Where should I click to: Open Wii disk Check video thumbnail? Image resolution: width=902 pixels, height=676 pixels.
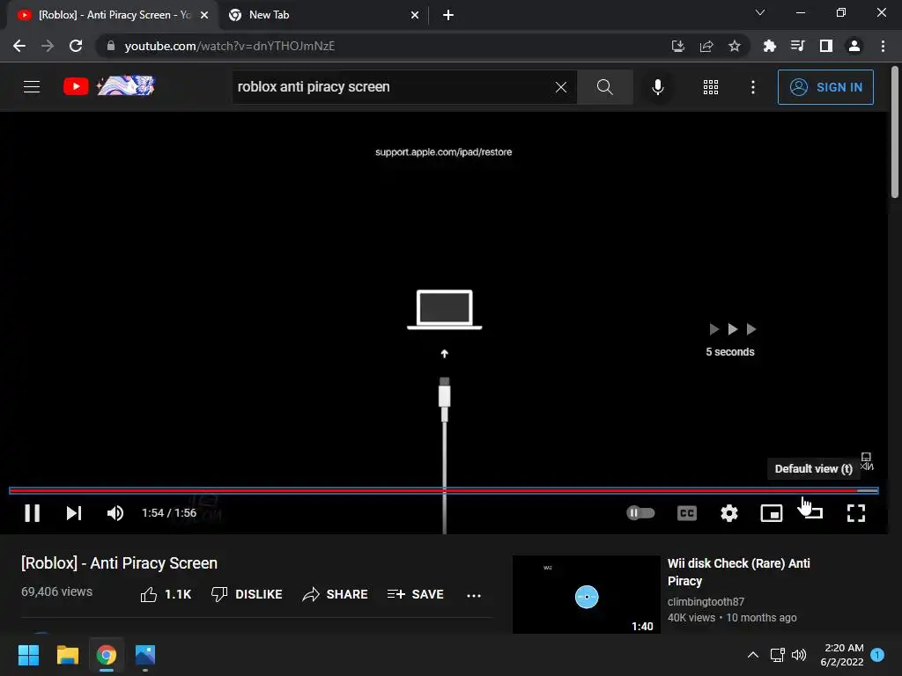pos(586,594)
